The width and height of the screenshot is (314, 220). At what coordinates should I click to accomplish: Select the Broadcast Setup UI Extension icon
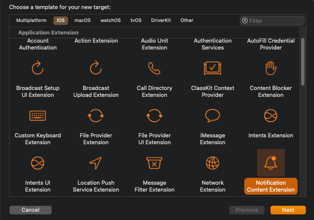tap(37, 68)
